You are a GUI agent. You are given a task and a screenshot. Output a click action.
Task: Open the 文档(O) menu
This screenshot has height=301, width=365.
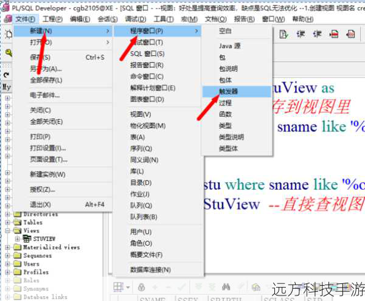215,19
